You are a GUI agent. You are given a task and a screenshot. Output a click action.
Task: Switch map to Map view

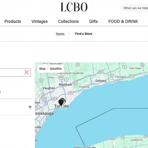42,69
